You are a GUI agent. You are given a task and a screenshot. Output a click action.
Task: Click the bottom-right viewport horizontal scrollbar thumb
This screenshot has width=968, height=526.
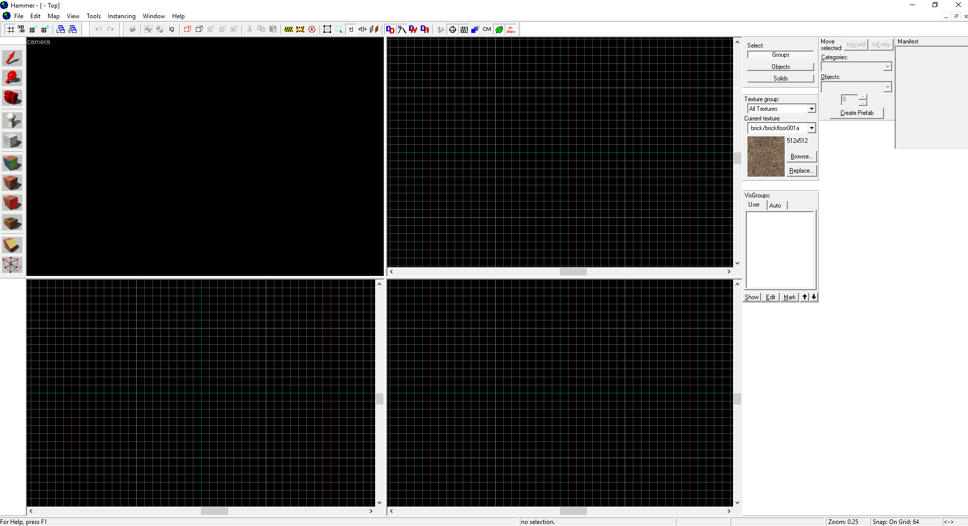coord(573,511)
